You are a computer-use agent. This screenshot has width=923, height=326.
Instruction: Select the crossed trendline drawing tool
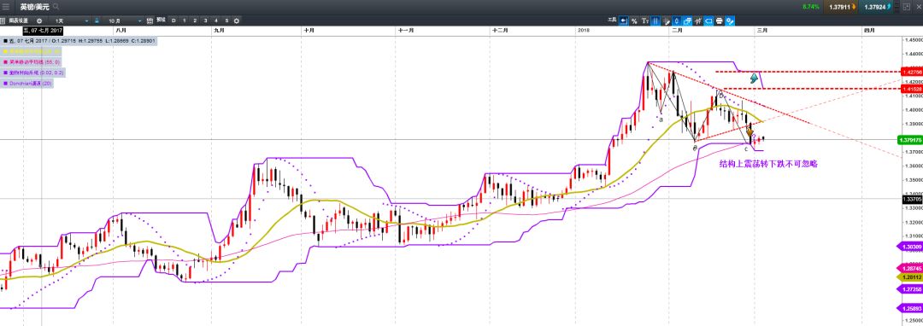point(697,20)
